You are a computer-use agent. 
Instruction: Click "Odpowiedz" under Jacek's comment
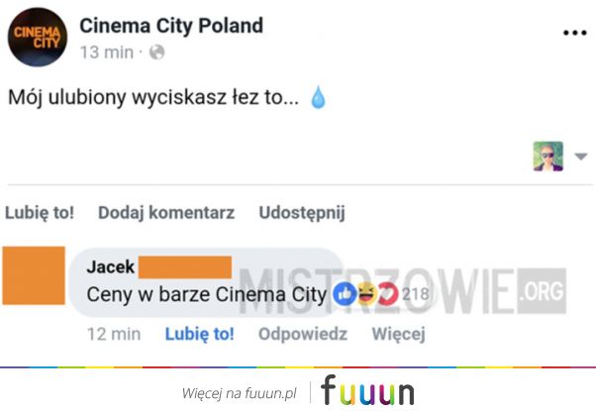pyautogui.click(x=303, y=334)
